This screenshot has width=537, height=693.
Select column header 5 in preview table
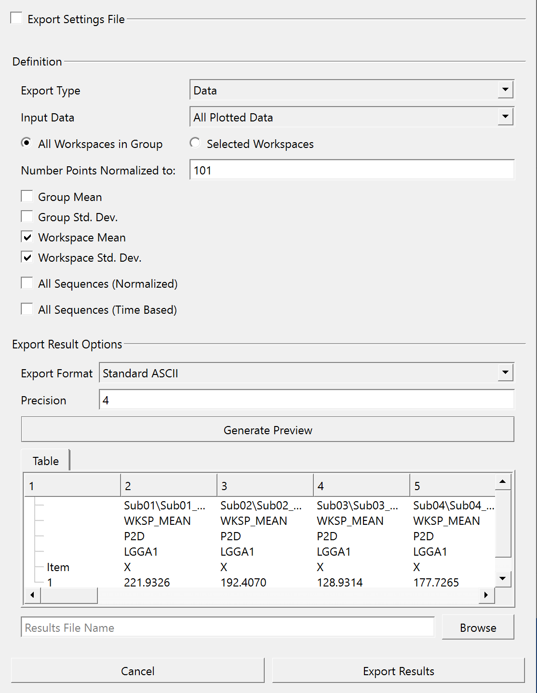(x=453, y=486)
